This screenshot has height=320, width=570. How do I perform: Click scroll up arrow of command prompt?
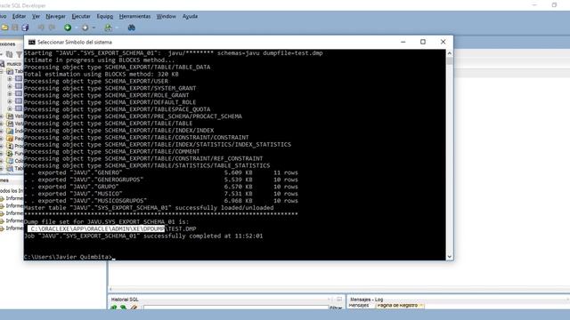(449, 53)
